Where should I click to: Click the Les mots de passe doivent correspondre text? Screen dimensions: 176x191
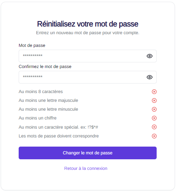click(59, 136)
